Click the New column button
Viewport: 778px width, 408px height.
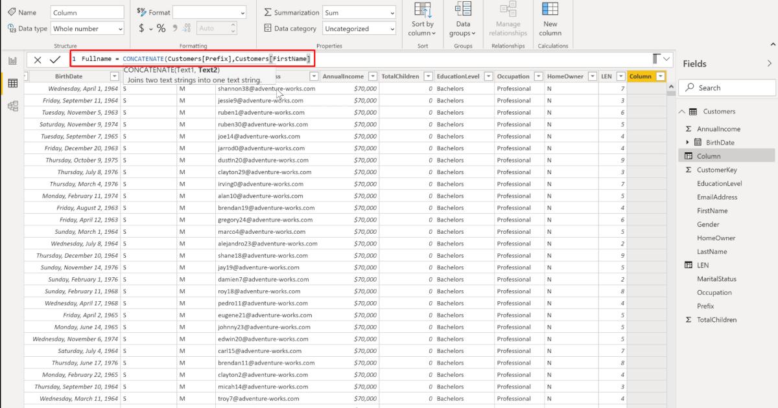pyautogui.click(x=550, y=19)
